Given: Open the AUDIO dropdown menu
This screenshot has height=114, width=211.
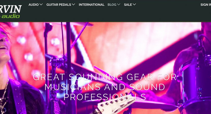Looking at the screenshot, I should click(36, 5).
